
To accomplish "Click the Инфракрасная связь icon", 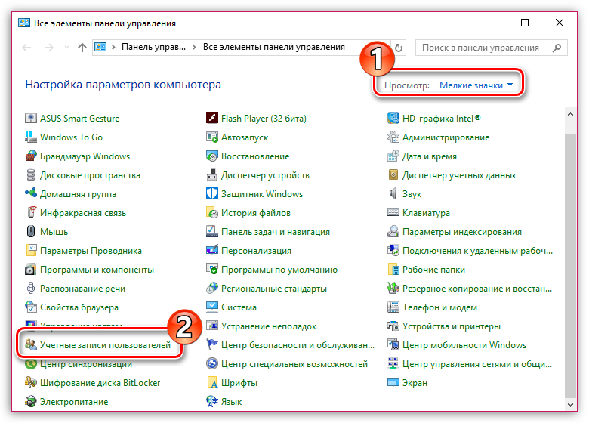I will point(31,212).
